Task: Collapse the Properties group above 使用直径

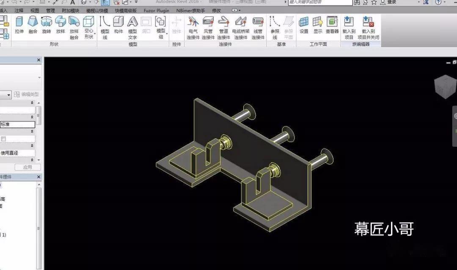Action: pos(32,146)
